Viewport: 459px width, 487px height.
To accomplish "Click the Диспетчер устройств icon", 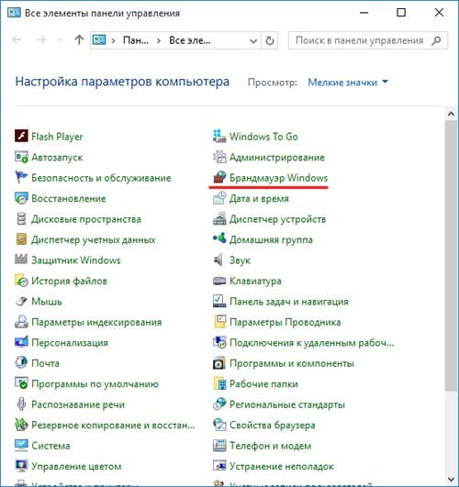I will (219, 218).
